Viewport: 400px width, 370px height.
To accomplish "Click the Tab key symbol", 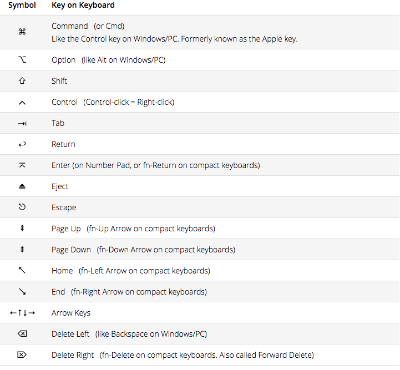I will [x=22, y=124].
